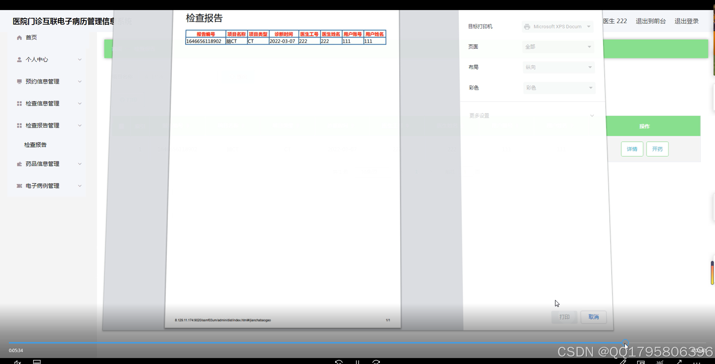Click the 打印 print button
The width and height of the screenshot is (715, 364).
(x=564, y=317)
